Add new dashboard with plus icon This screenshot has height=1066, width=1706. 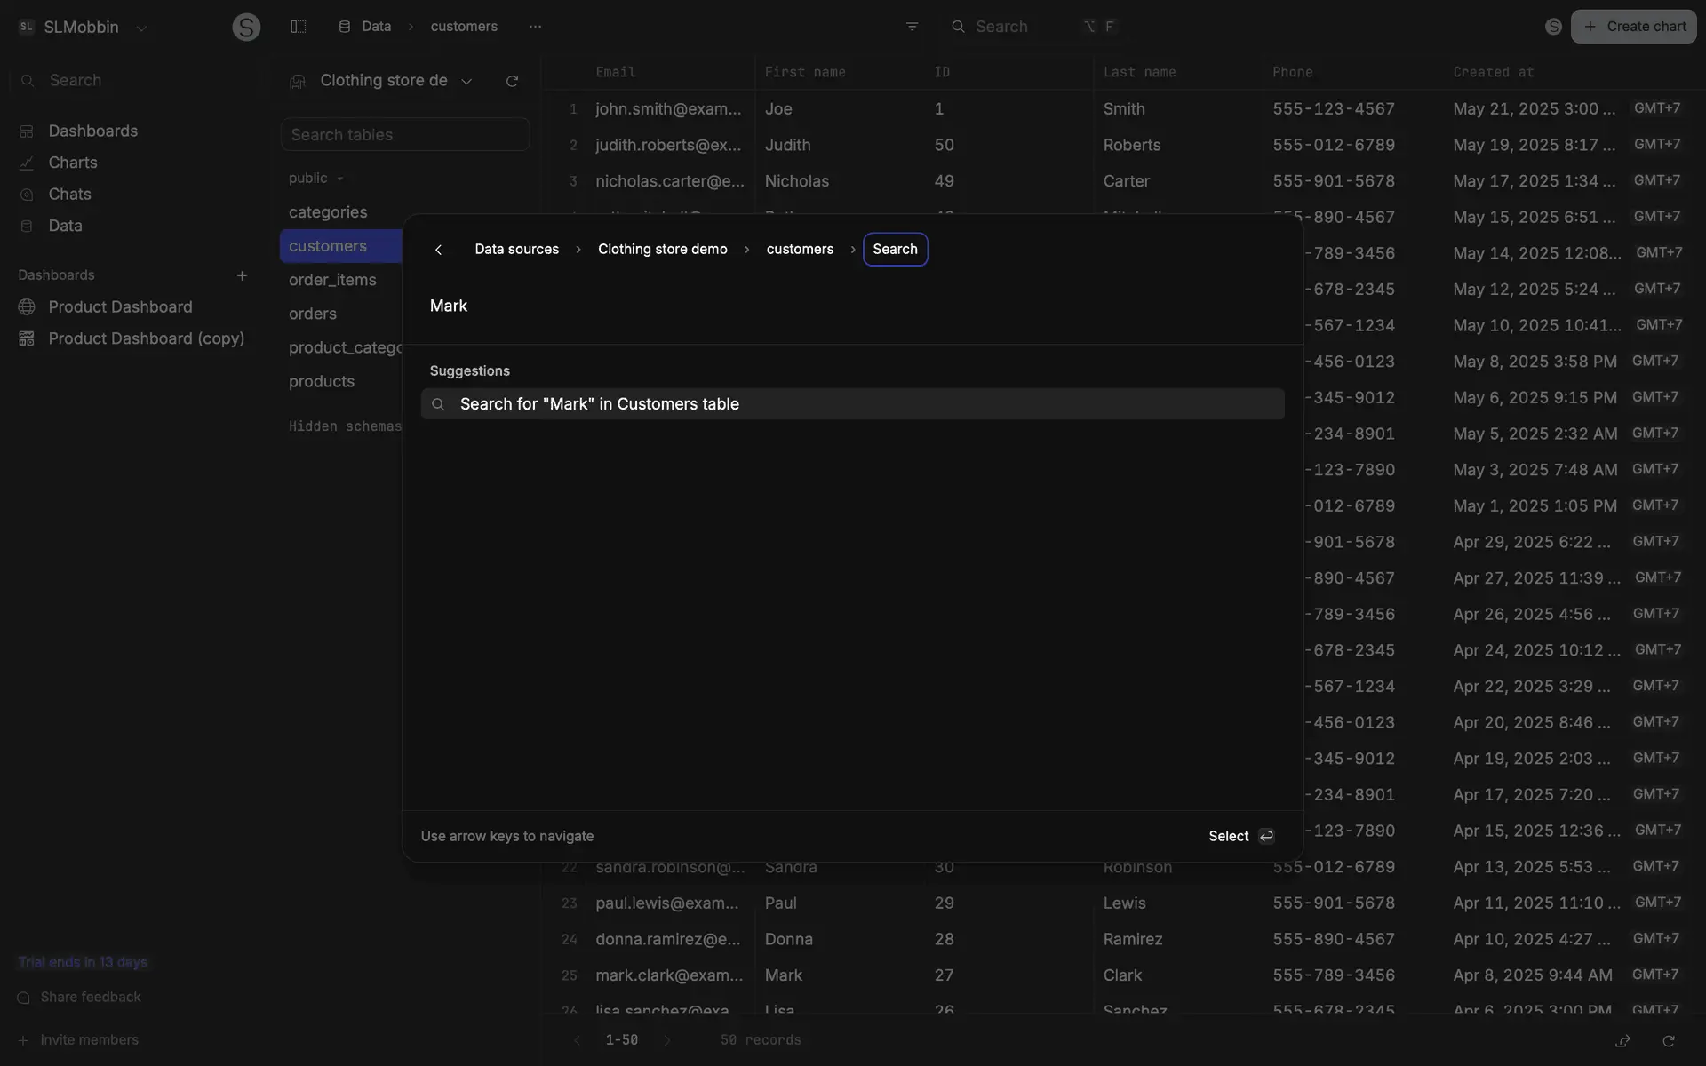242,275
